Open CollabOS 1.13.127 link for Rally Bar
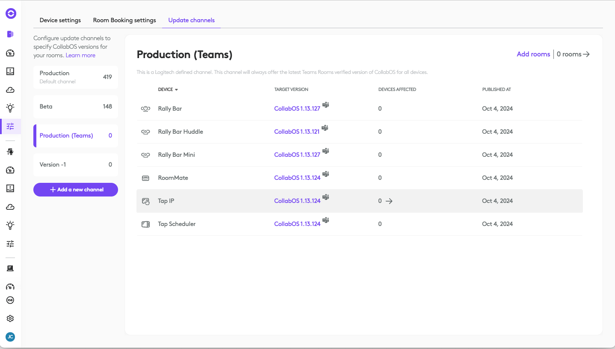615x349 pixels. pos(297,109)
